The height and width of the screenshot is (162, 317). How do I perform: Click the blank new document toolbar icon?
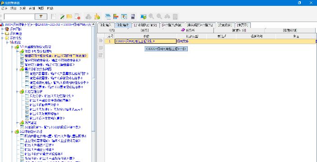(x=54, y=17)
